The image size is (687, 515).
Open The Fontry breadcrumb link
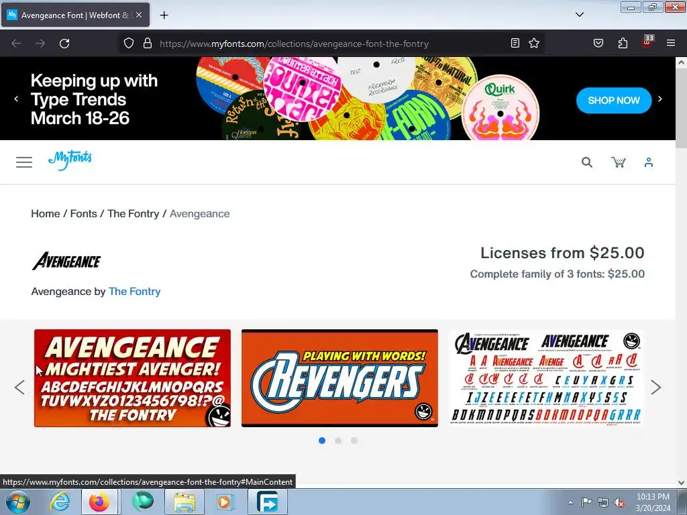134,214
